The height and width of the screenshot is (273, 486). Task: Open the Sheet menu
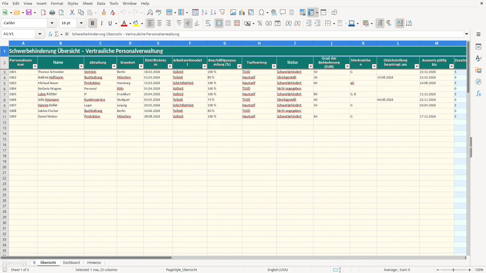(87, 3)
